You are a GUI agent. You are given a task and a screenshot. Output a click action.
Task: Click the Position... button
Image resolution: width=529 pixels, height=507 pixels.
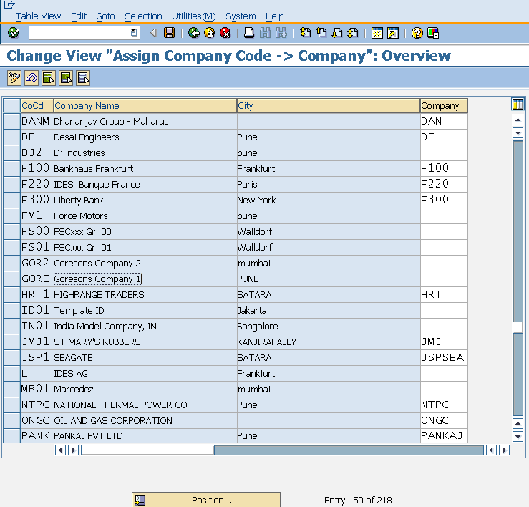tap(206, 500)
